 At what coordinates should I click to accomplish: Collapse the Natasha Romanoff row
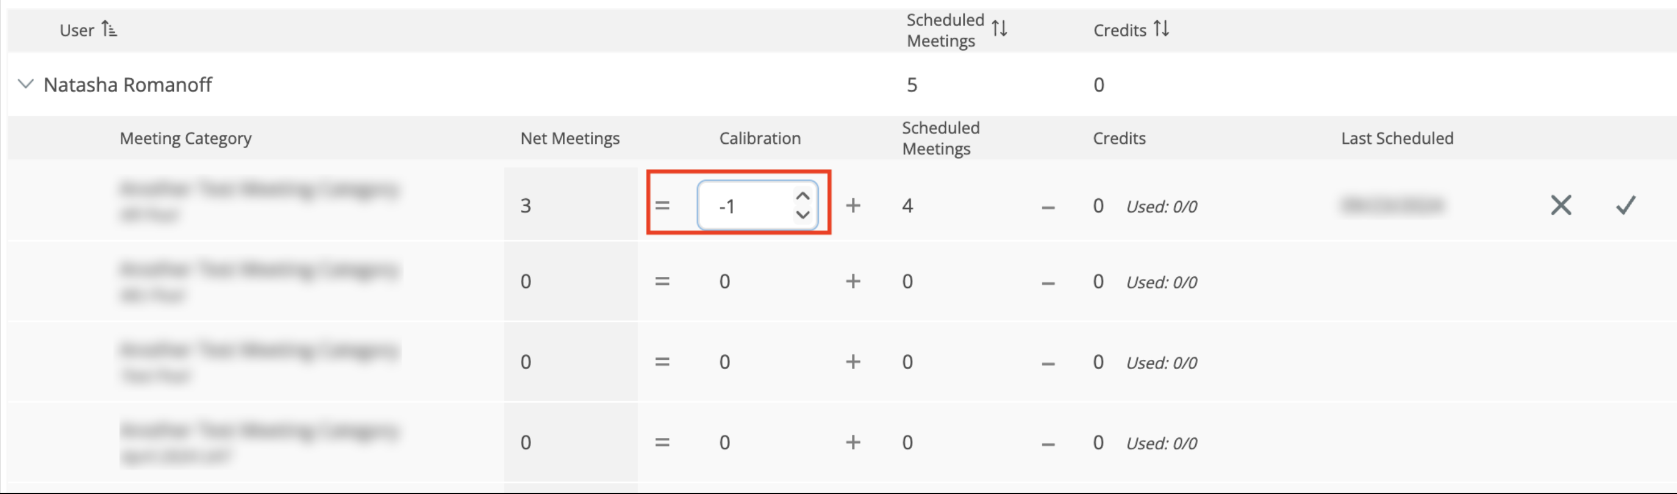[26, 84]
